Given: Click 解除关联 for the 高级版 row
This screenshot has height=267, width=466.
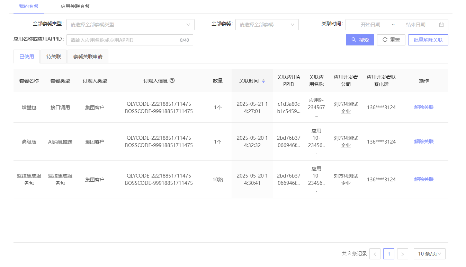Looking at the screenshot, I should [x=424, y=141].
